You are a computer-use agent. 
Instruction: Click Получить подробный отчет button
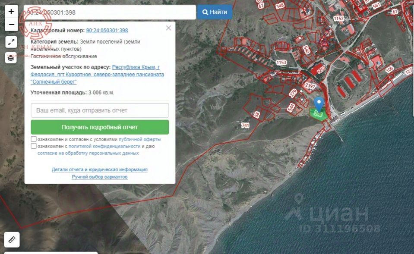coord(100,127)
